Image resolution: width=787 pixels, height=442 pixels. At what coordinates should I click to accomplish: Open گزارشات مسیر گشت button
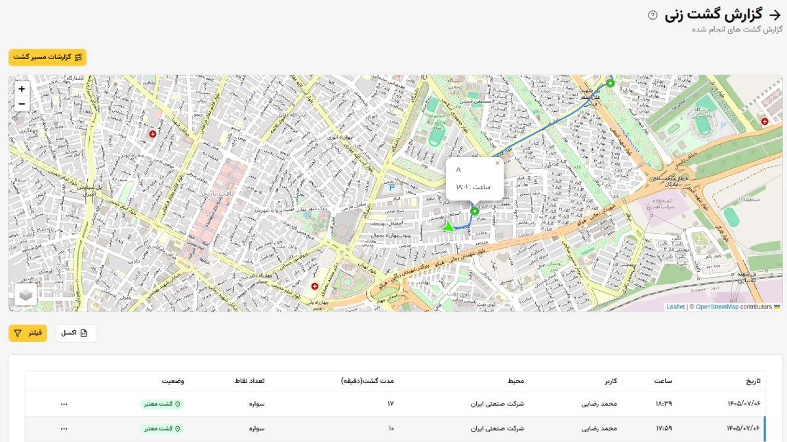coord(47,57)
